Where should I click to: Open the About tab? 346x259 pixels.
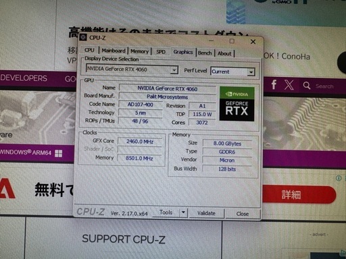224,53
